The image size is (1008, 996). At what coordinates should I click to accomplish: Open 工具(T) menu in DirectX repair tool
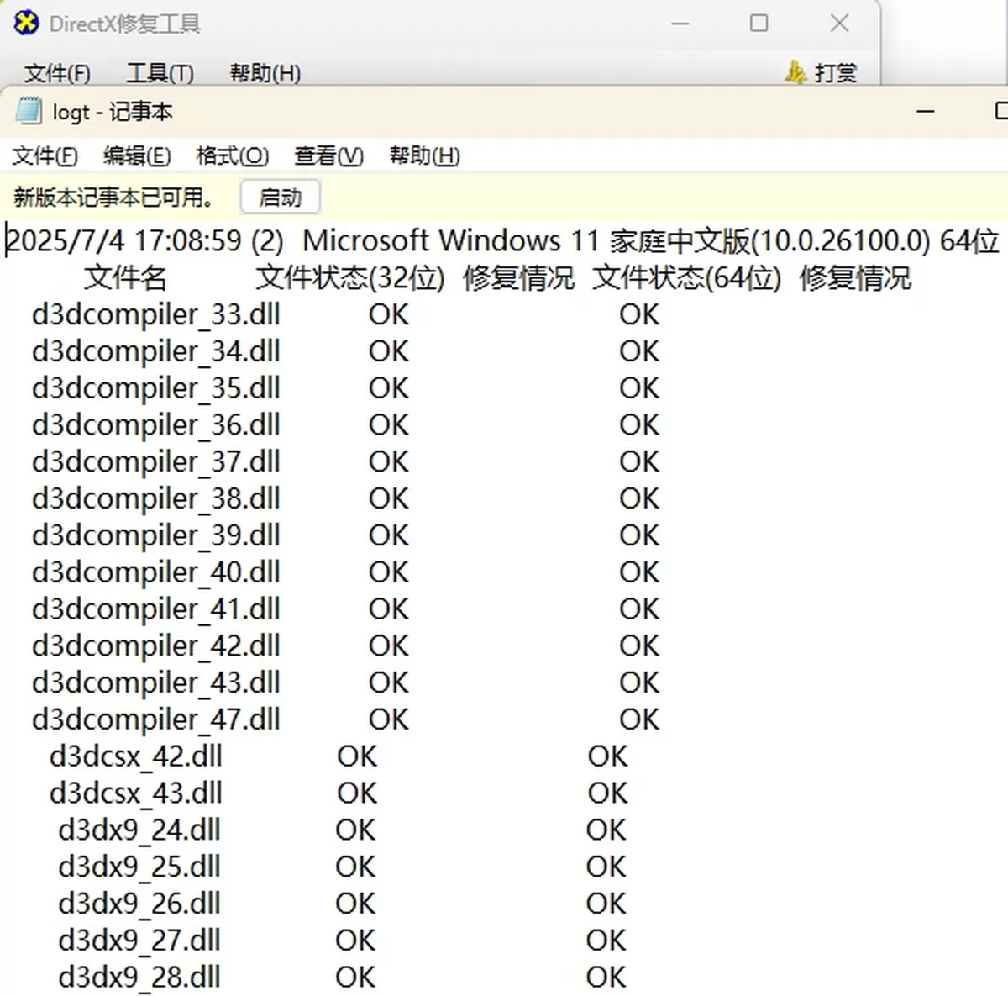pos(160,73)
